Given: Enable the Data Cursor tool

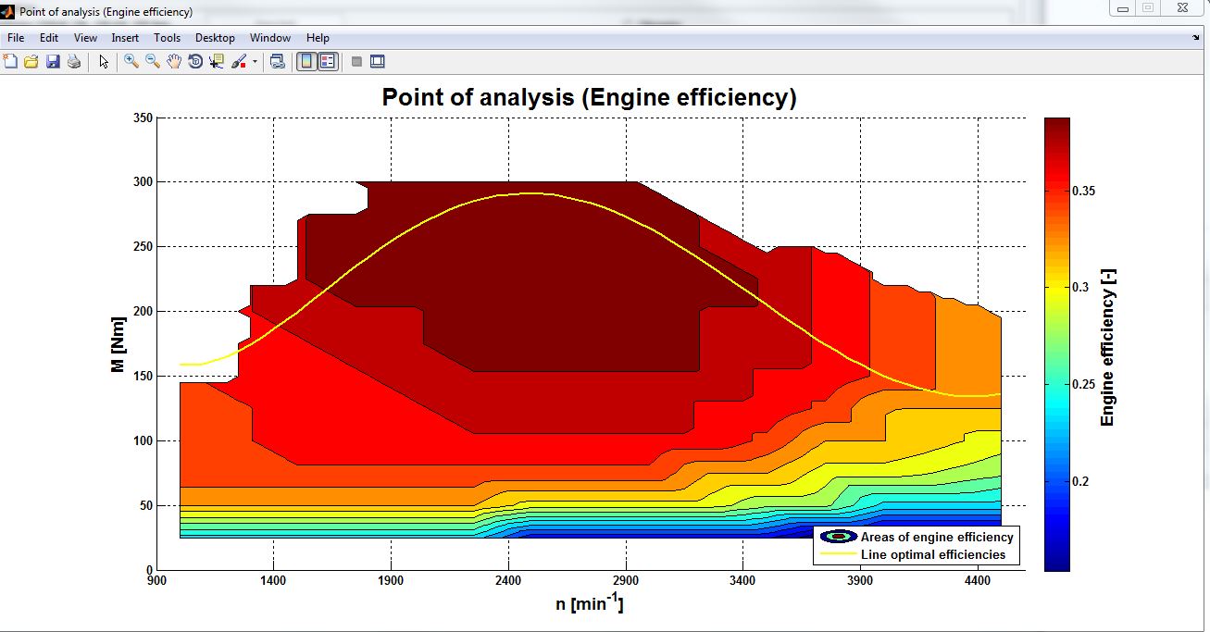Looking at the screenshot, I should click(x=217, y=62).
